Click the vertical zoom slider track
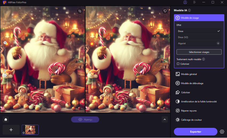227x138 pixels. [x=5, y=59]
